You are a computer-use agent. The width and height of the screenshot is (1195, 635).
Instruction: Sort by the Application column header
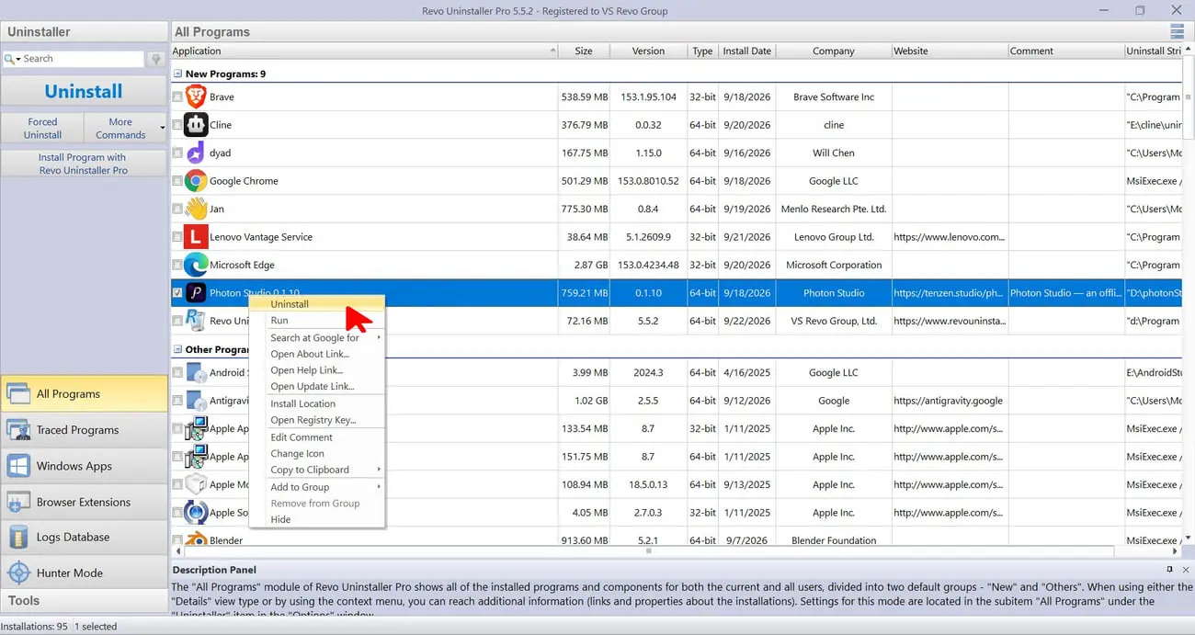[x=364, y=51]
